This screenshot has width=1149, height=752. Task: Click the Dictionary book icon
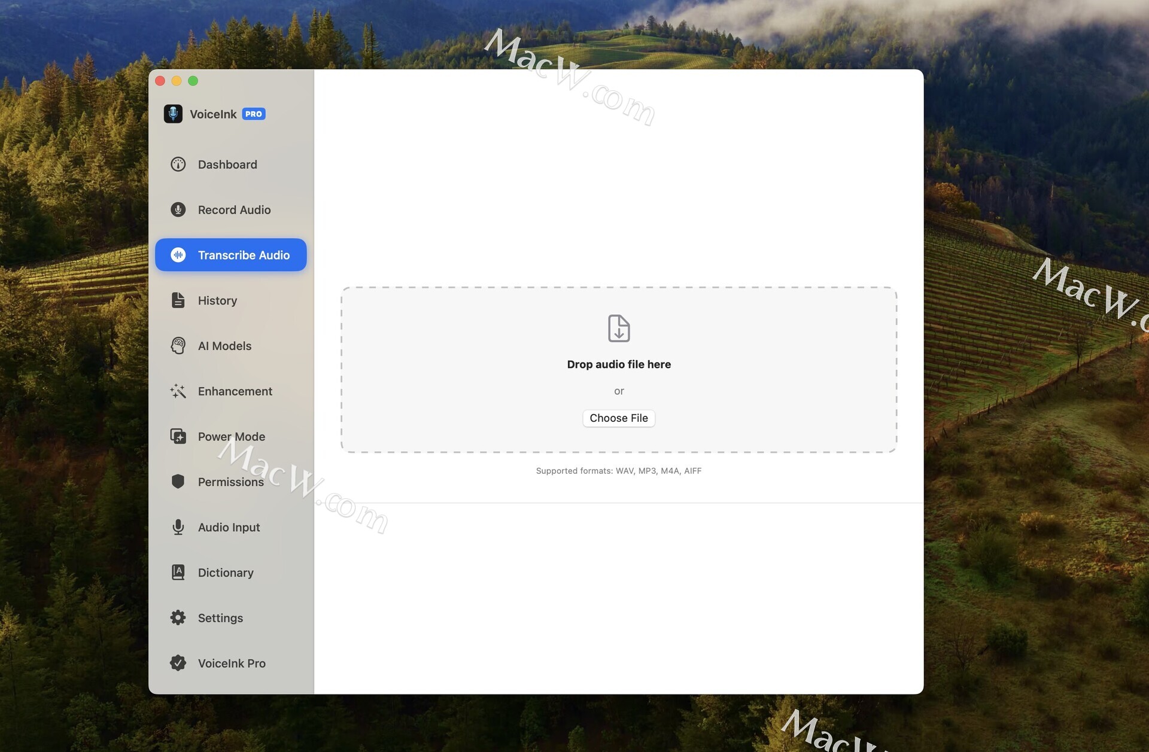pos(178,573)
